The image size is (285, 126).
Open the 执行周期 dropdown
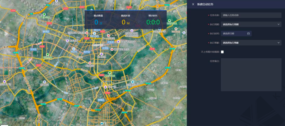tap(251, 24)
